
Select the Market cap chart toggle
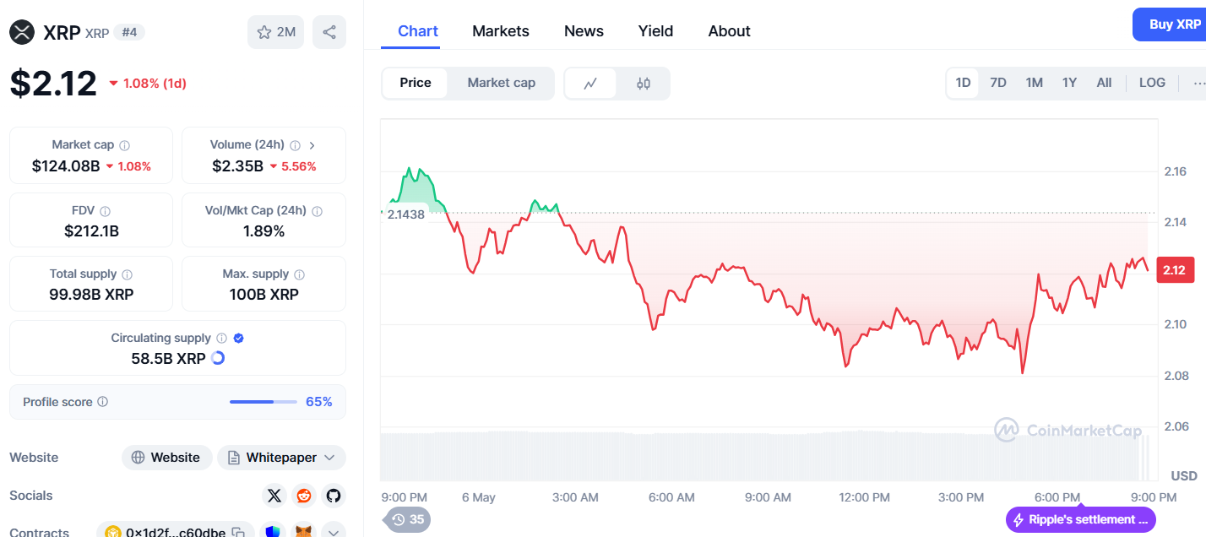point(502,83)
